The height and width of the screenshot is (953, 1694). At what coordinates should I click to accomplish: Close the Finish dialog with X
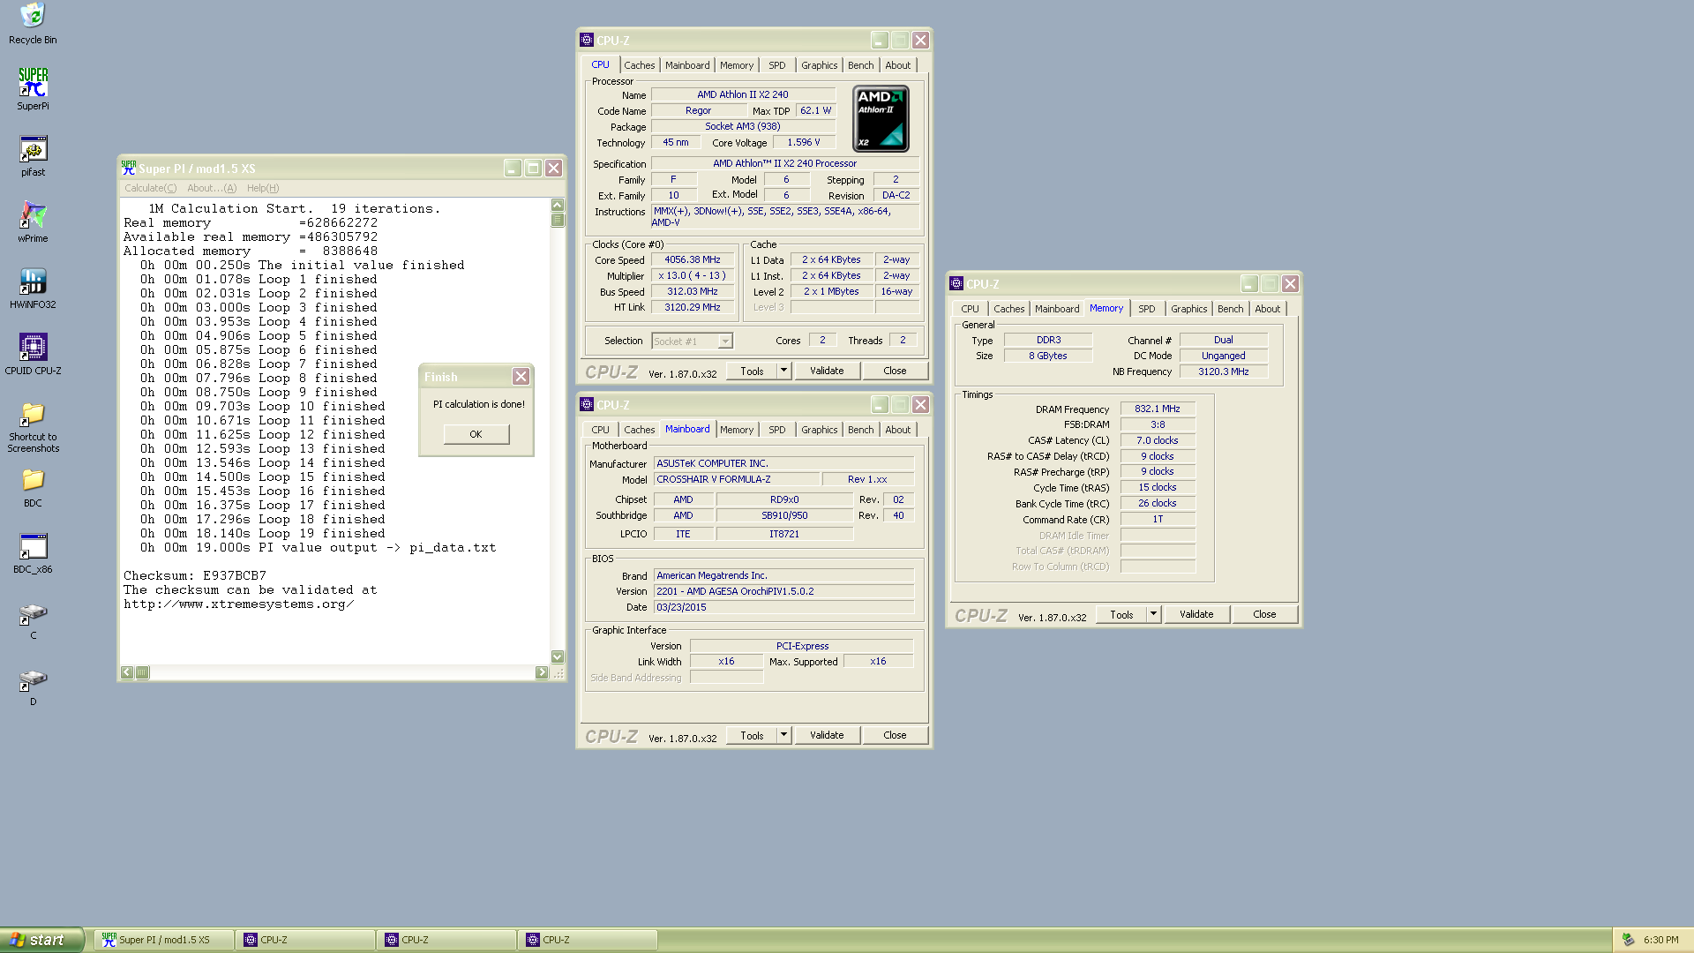click(x=521, y=377)
